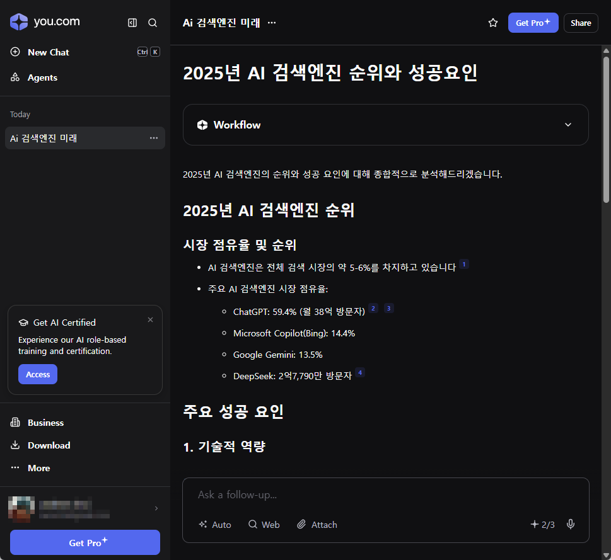Click 'Microsoft Copilot(Bing): 14.4%' text
Image resolution: width=611 pixels, height=560 pixels.
pos(294,333)
